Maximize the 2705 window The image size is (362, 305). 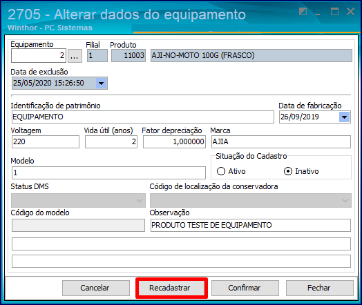(x=334, y=11)
